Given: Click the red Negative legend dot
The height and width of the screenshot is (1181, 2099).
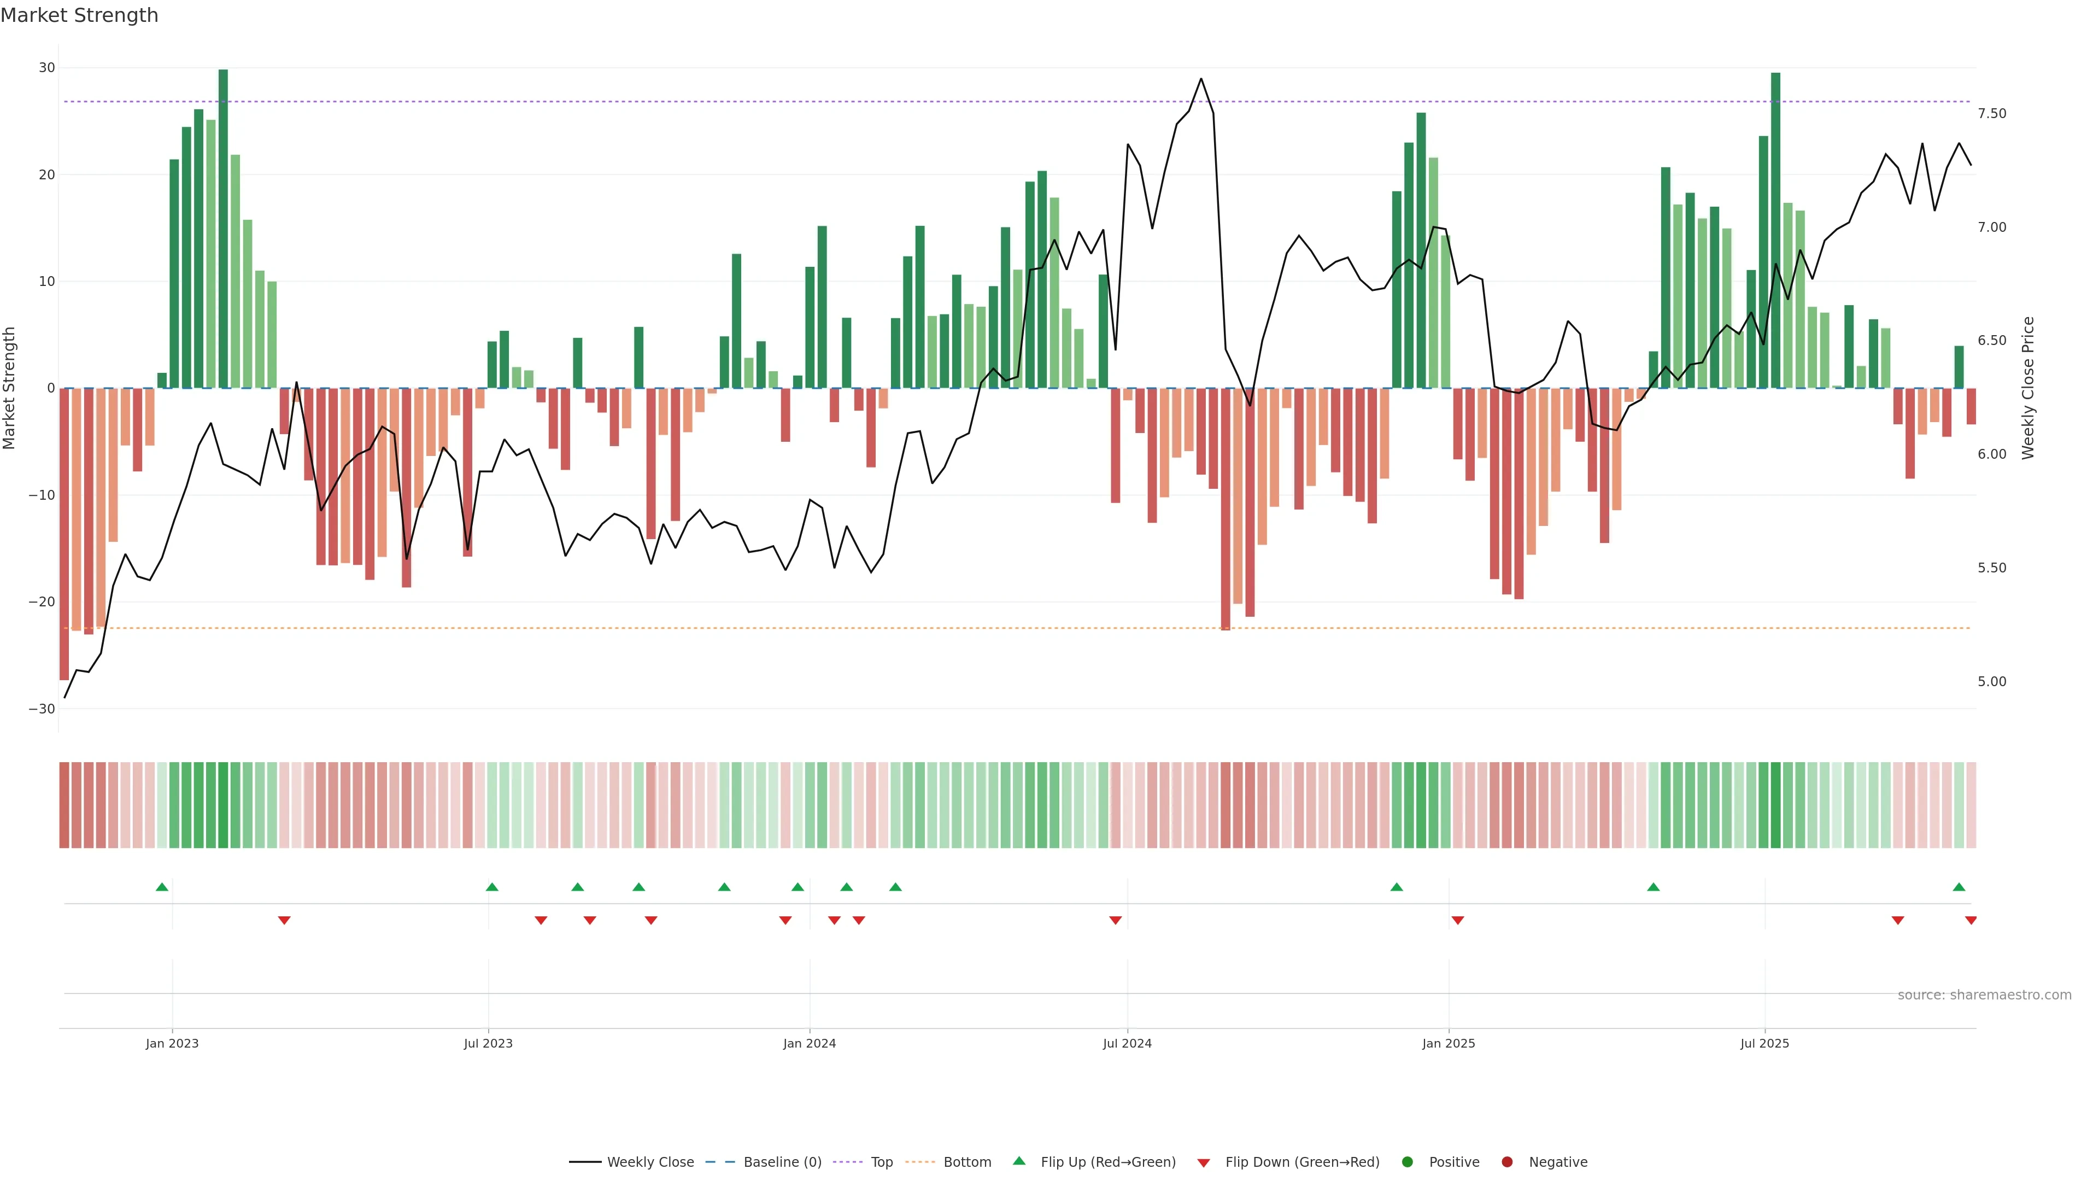Looking at the screenshot, I should coord(1506,1161).
